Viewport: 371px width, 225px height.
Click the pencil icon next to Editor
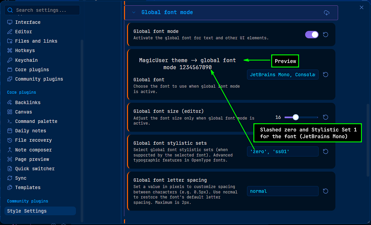(x=10, y=32)
